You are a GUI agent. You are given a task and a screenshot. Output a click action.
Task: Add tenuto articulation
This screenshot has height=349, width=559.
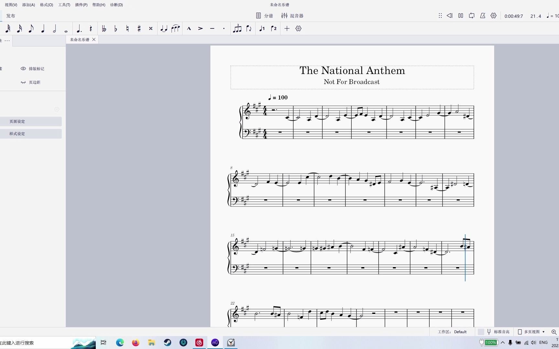212,29
